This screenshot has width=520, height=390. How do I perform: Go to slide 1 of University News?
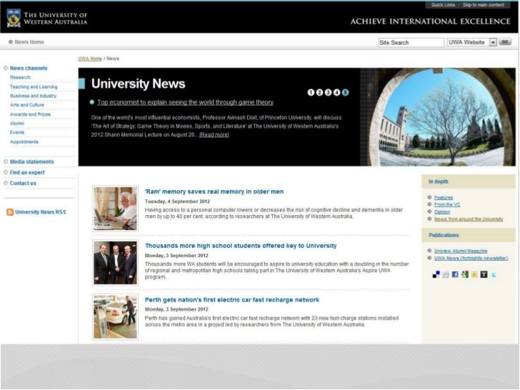pyautogui.click(x=311, y=92)
